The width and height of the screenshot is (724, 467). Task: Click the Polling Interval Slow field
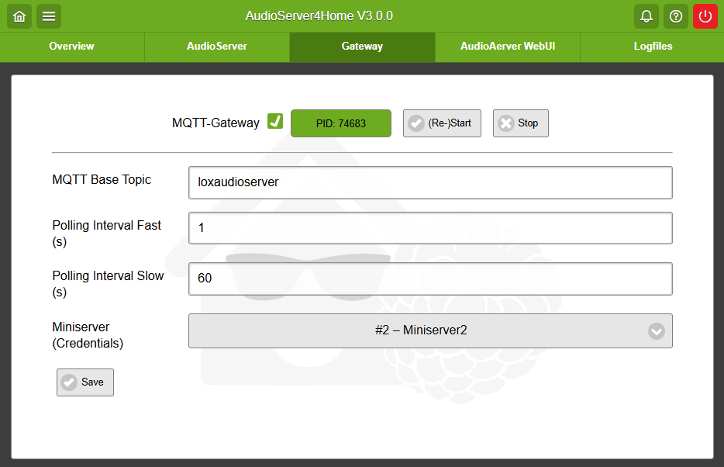click(x=430, y=279)
